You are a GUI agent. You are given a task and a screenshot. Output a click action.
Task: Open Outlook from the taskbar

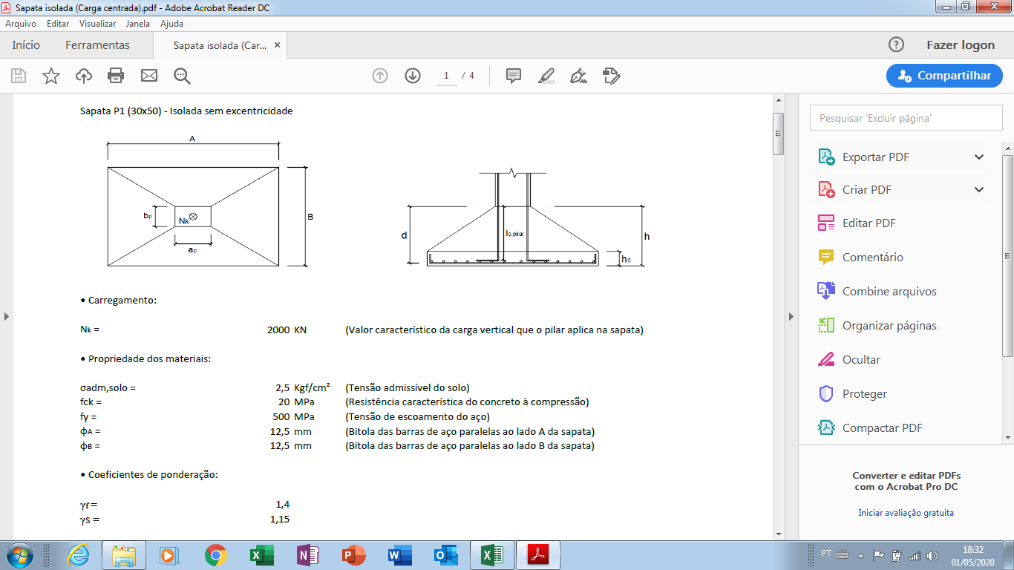coord(445,555)
